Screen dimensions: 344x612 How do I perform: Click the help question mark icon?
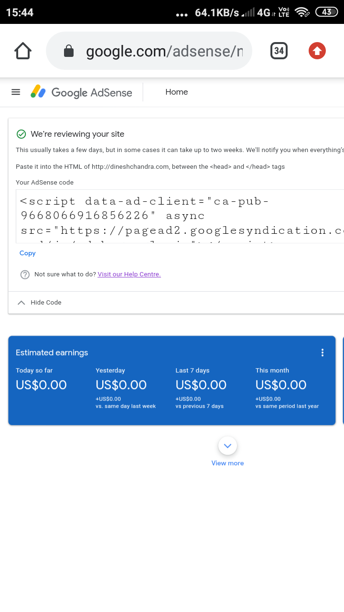tap(25, 274)
